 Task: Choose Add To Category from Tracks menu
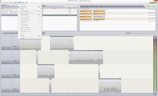[x=30, y=11]
